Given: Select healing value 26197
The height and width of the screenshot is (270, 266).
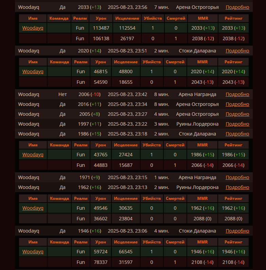Looking at the screenshot, I should 127,38.
